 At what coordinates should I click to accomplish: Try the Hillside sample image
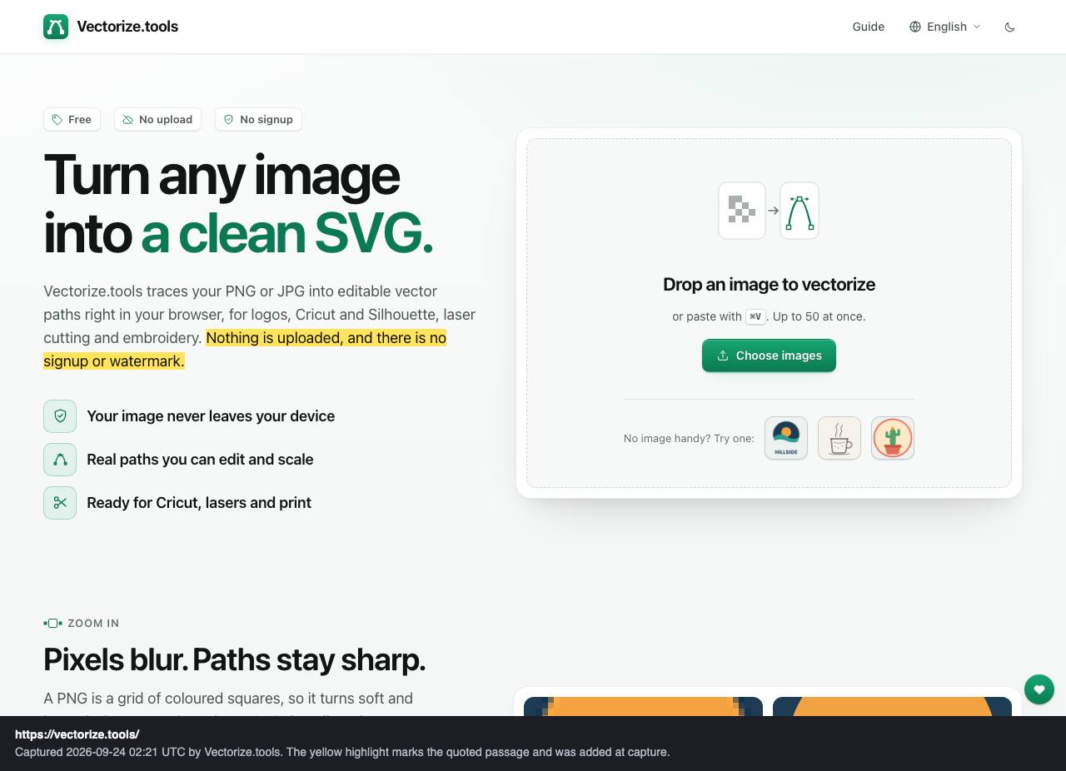[786, 438]
